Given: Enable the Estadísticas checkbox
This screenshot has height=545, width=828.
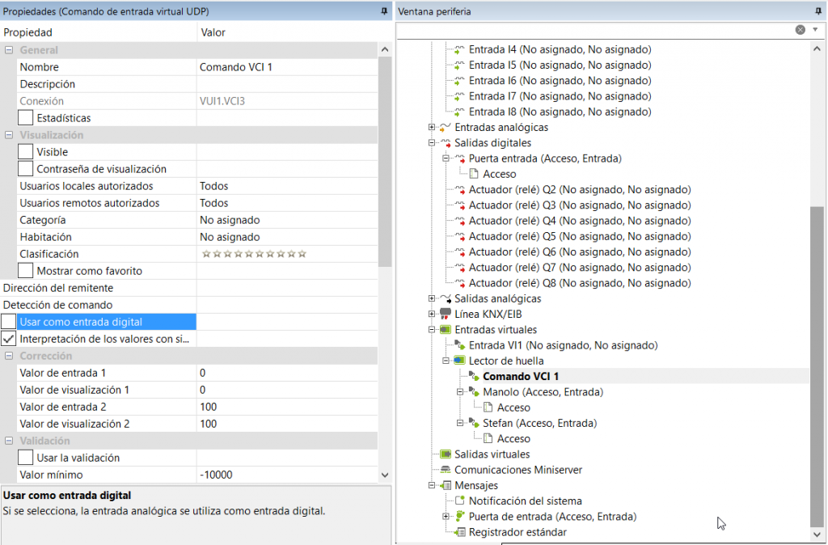Looking at the screenshot, I should (26, 119).
